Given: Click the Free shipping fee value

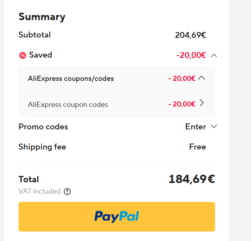Looking at the screenshot, I should [197, 147].
